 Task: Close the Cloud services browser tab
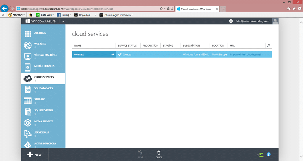tap(217, 9)
